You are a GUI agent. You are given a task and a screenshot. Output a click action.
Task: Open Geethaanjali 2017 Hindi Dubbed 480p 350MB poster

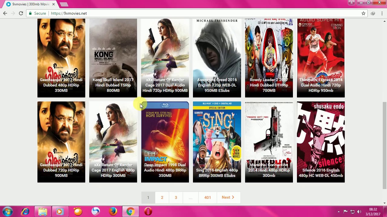click(x=61, y=58)
